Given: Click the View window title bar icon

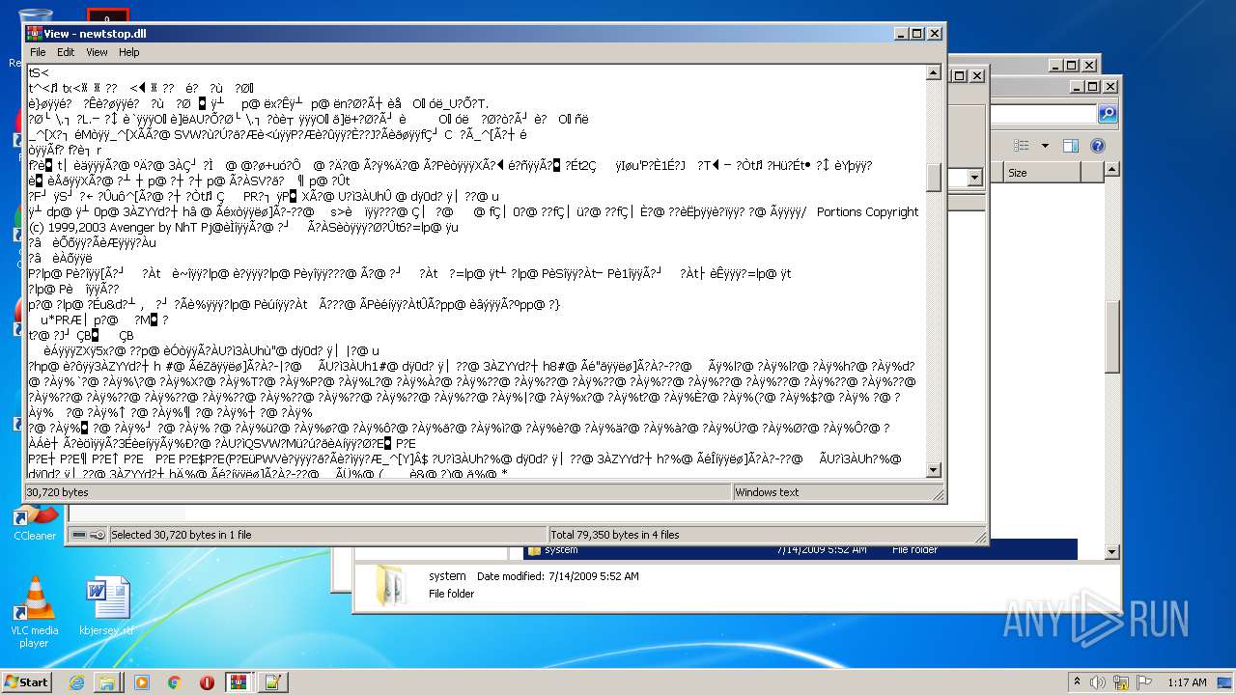Looking at the screenshot, I should coord(34,33).
